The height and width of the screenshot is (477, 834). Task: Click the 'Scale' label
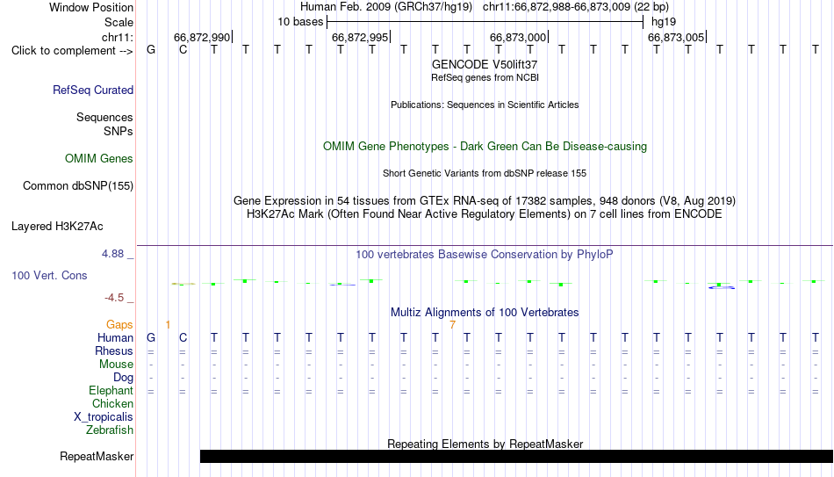click(x=119, y=22)
